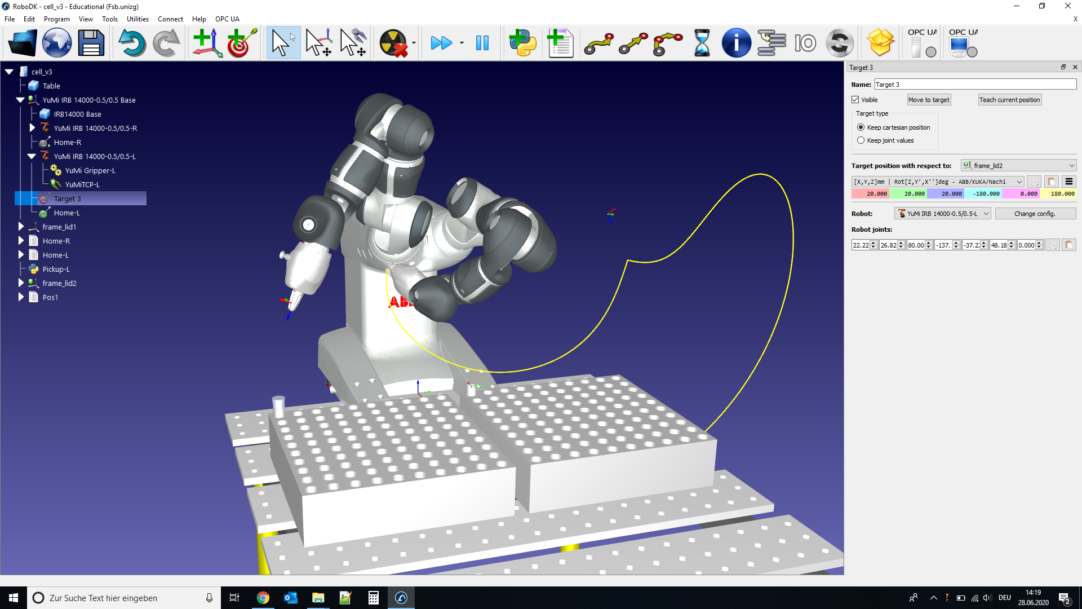
Task: Click the Save station floppy icon
Action: [x=91, y=43]
